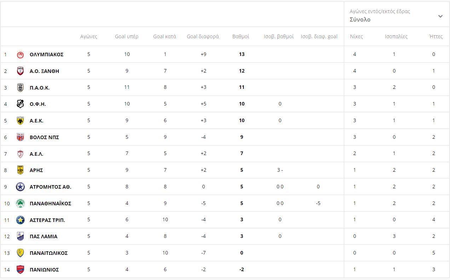Viewport: 450px width, 280px height.
Task: Click the Ολυμπιακός team crest
Action: (21, 55)
